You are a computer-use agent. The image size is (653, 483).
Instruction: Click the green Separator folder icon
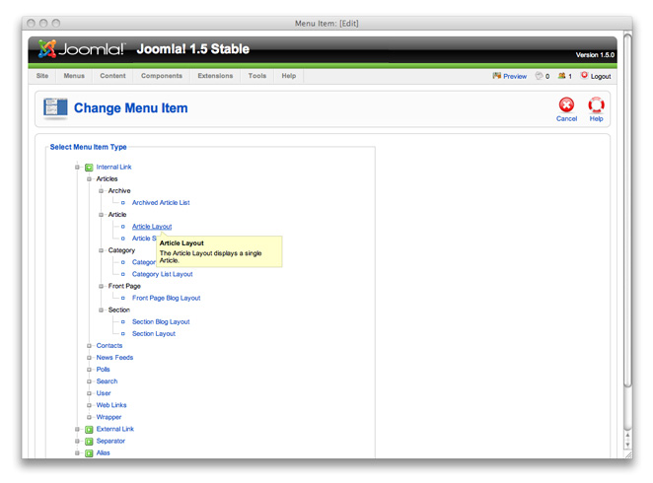point(89,442)
